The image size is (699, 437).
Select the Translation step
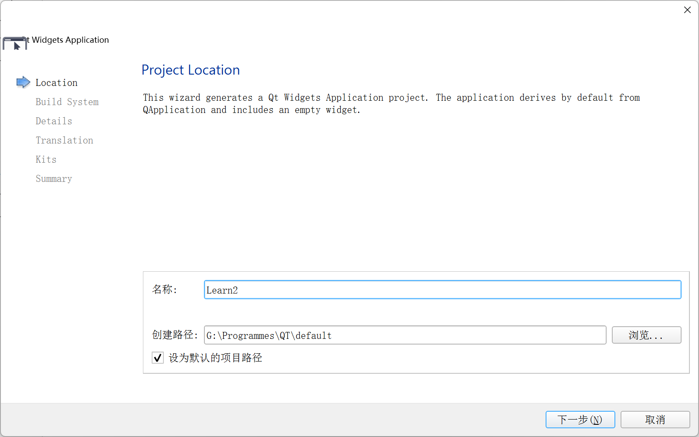point(64,140)
